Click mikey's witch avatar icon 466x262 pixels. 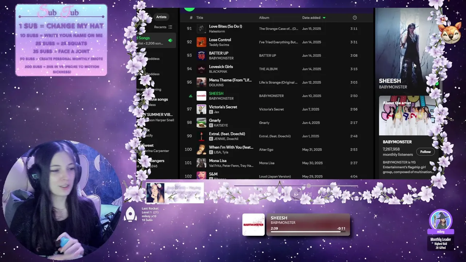[441, 220]
